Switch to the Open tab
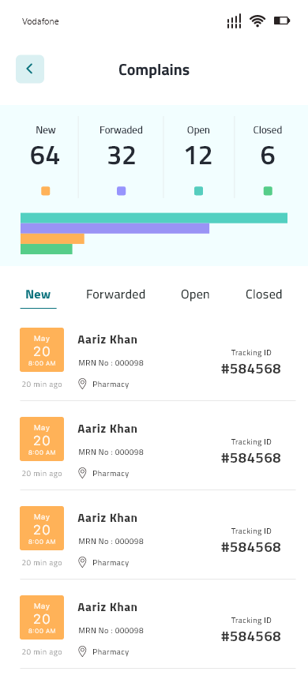308x679 pixels. pos(195,294)
